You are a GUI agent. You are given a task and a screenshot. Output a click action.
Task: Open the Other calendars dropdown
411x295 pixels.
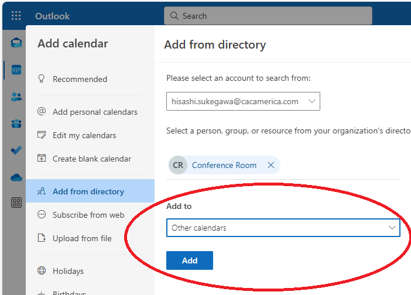click(x=283, y=228)
